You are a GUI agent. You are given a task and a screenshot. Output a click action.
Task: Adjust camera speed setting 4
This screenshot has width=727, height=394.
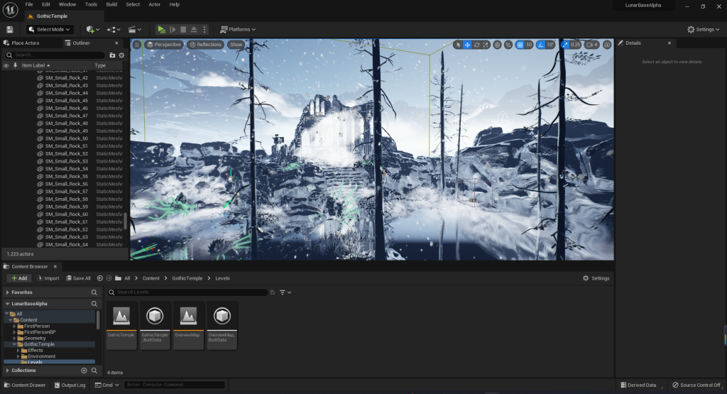[592, 45]
